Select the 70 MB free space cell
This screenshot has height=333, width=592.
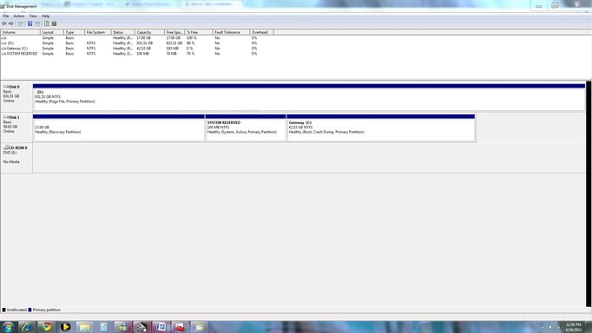pos(171,54)
